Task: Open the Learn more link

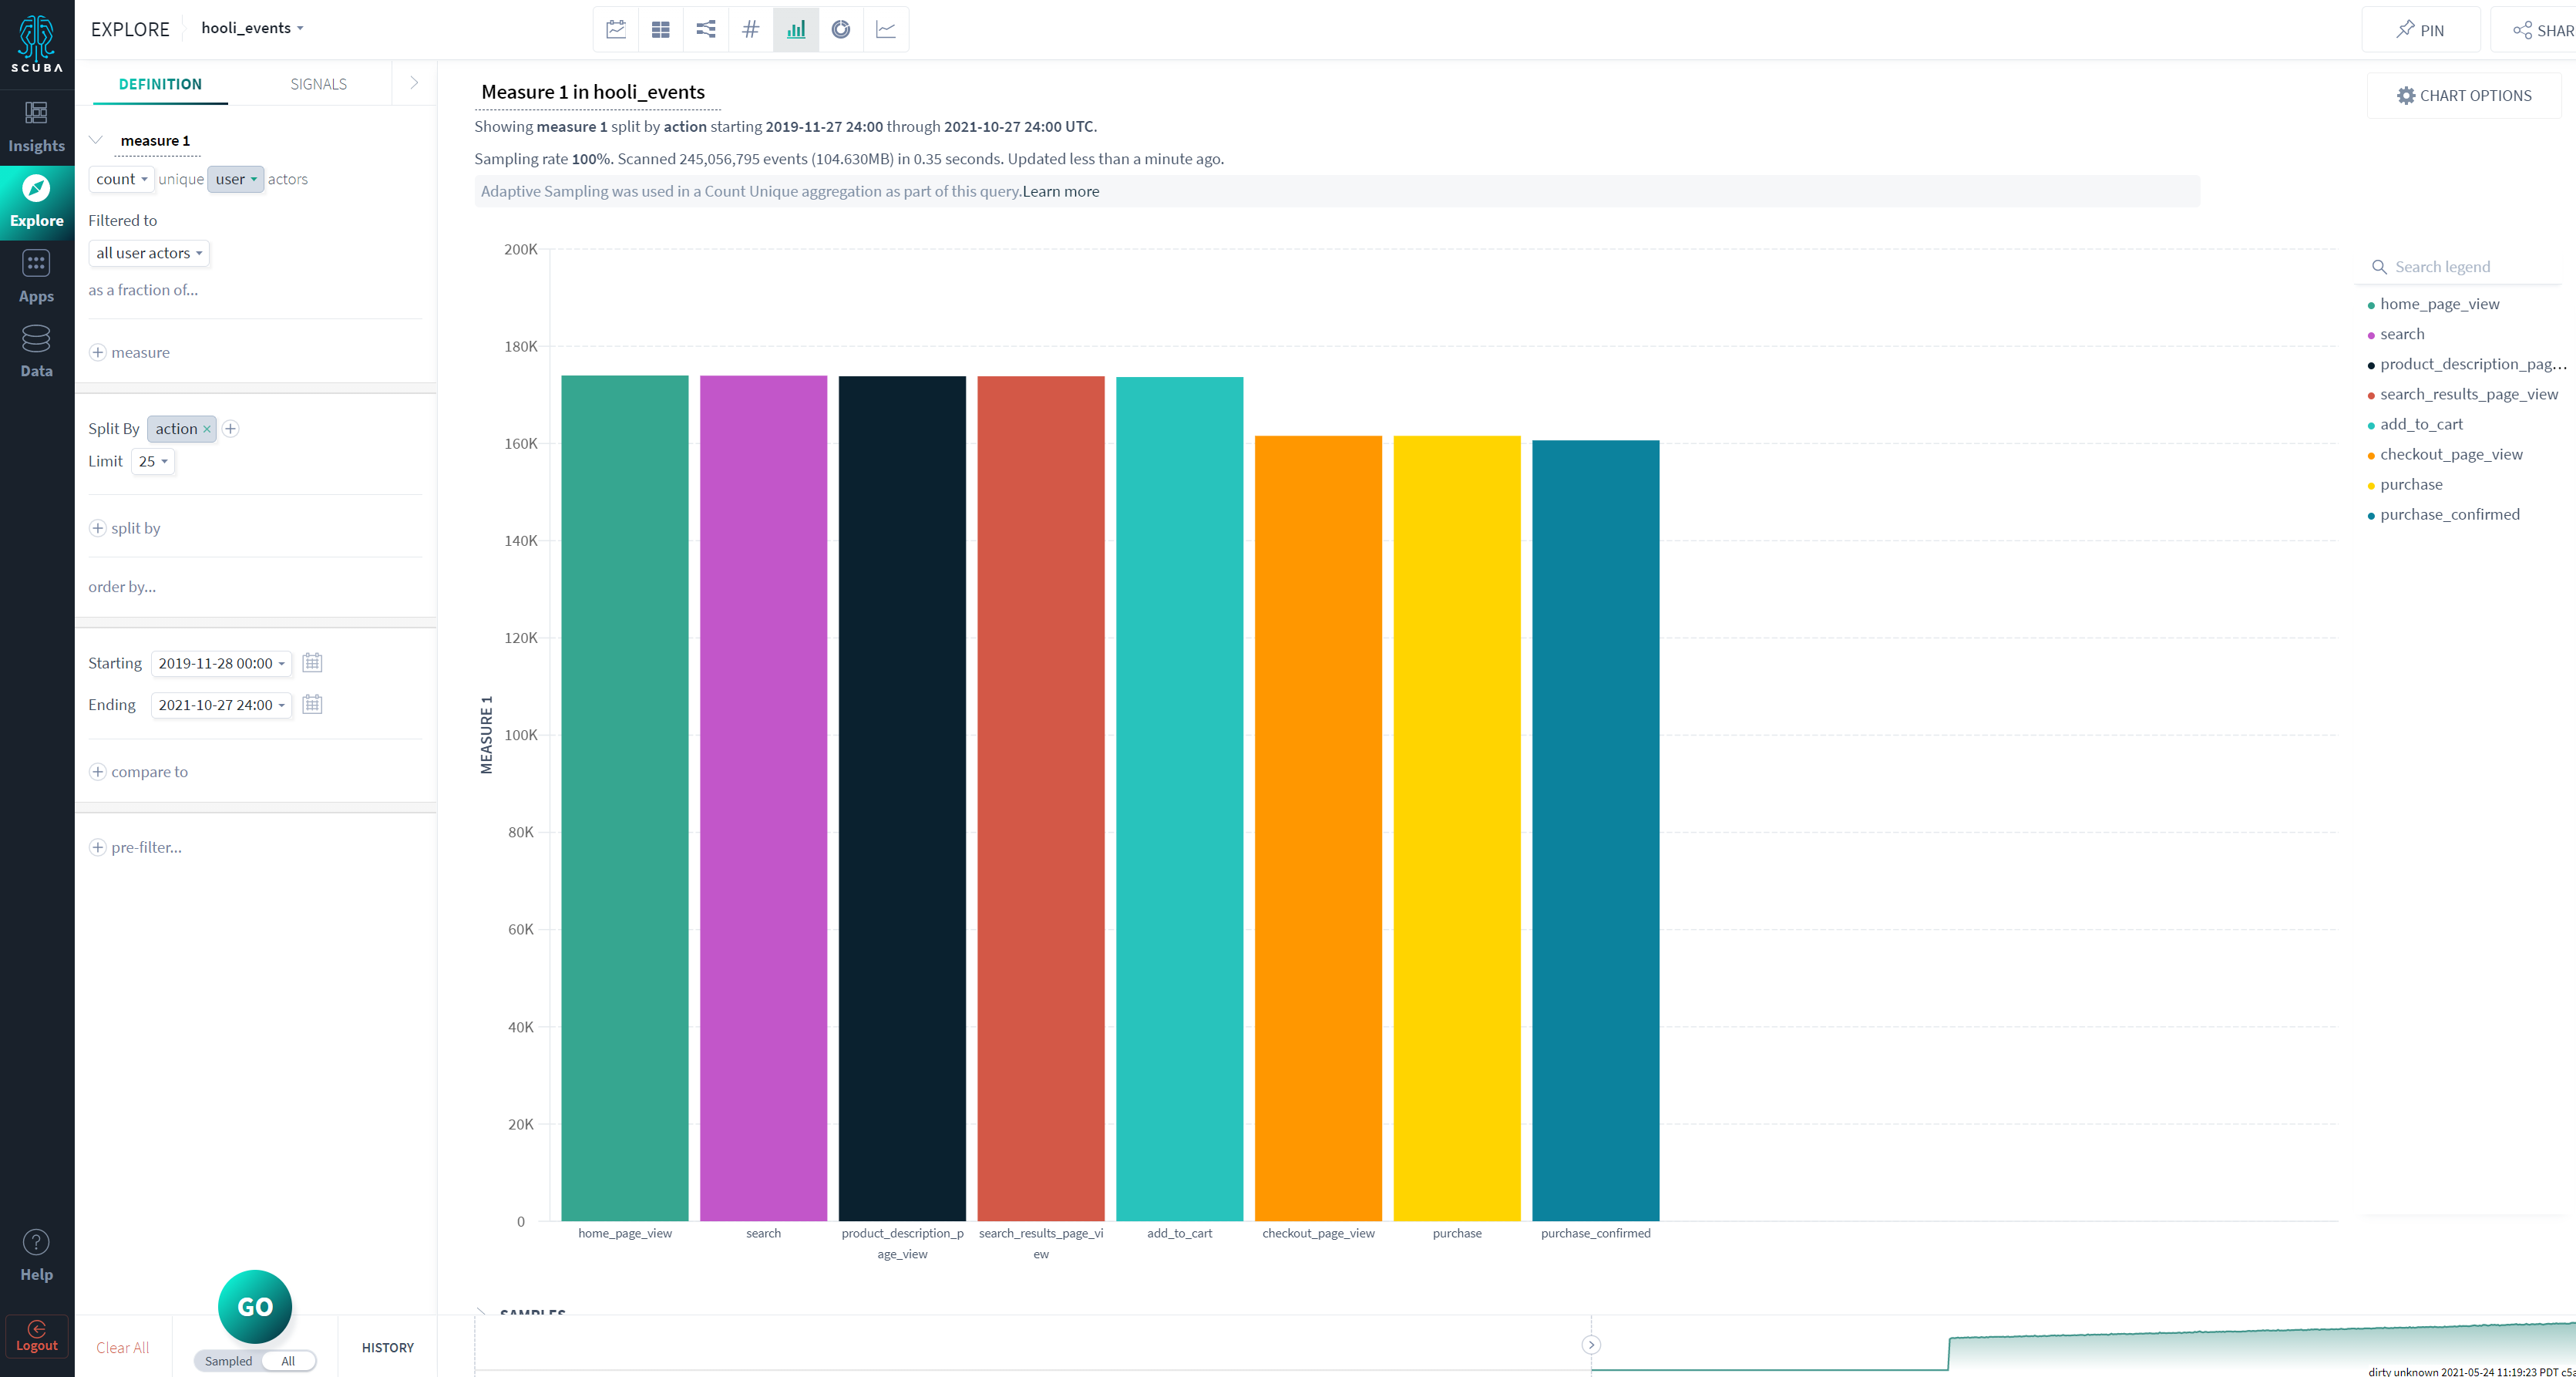Action: click(x=1060, y=191)
